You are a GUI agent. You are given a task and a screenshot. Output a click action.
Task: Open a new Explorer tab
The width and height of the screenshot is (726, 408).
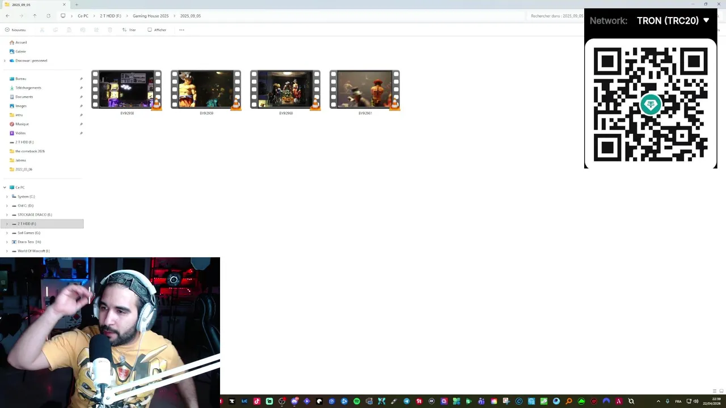pyautogui.click(x=77, y=5)
